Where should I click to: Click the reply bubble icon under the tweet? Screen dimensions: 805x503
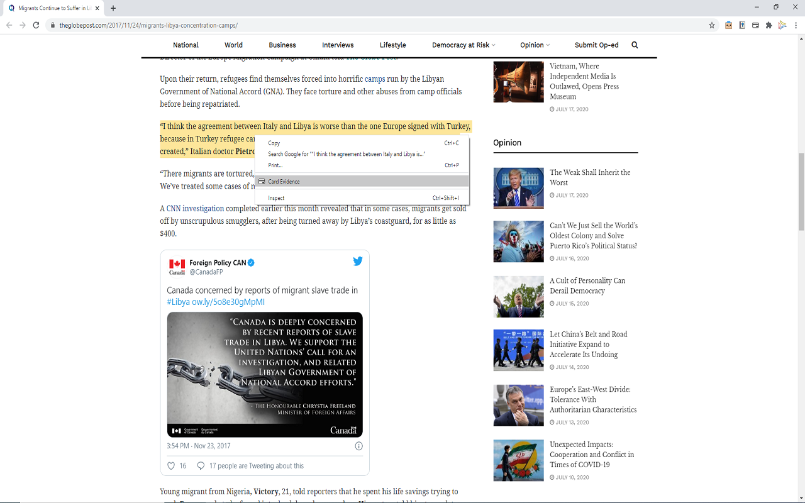tap(201, 466)
